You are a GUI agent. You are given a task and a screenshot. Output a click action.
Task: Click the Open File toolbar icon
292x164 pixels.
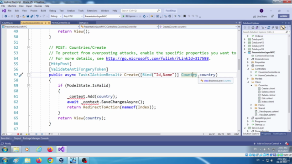click(24, 16)
